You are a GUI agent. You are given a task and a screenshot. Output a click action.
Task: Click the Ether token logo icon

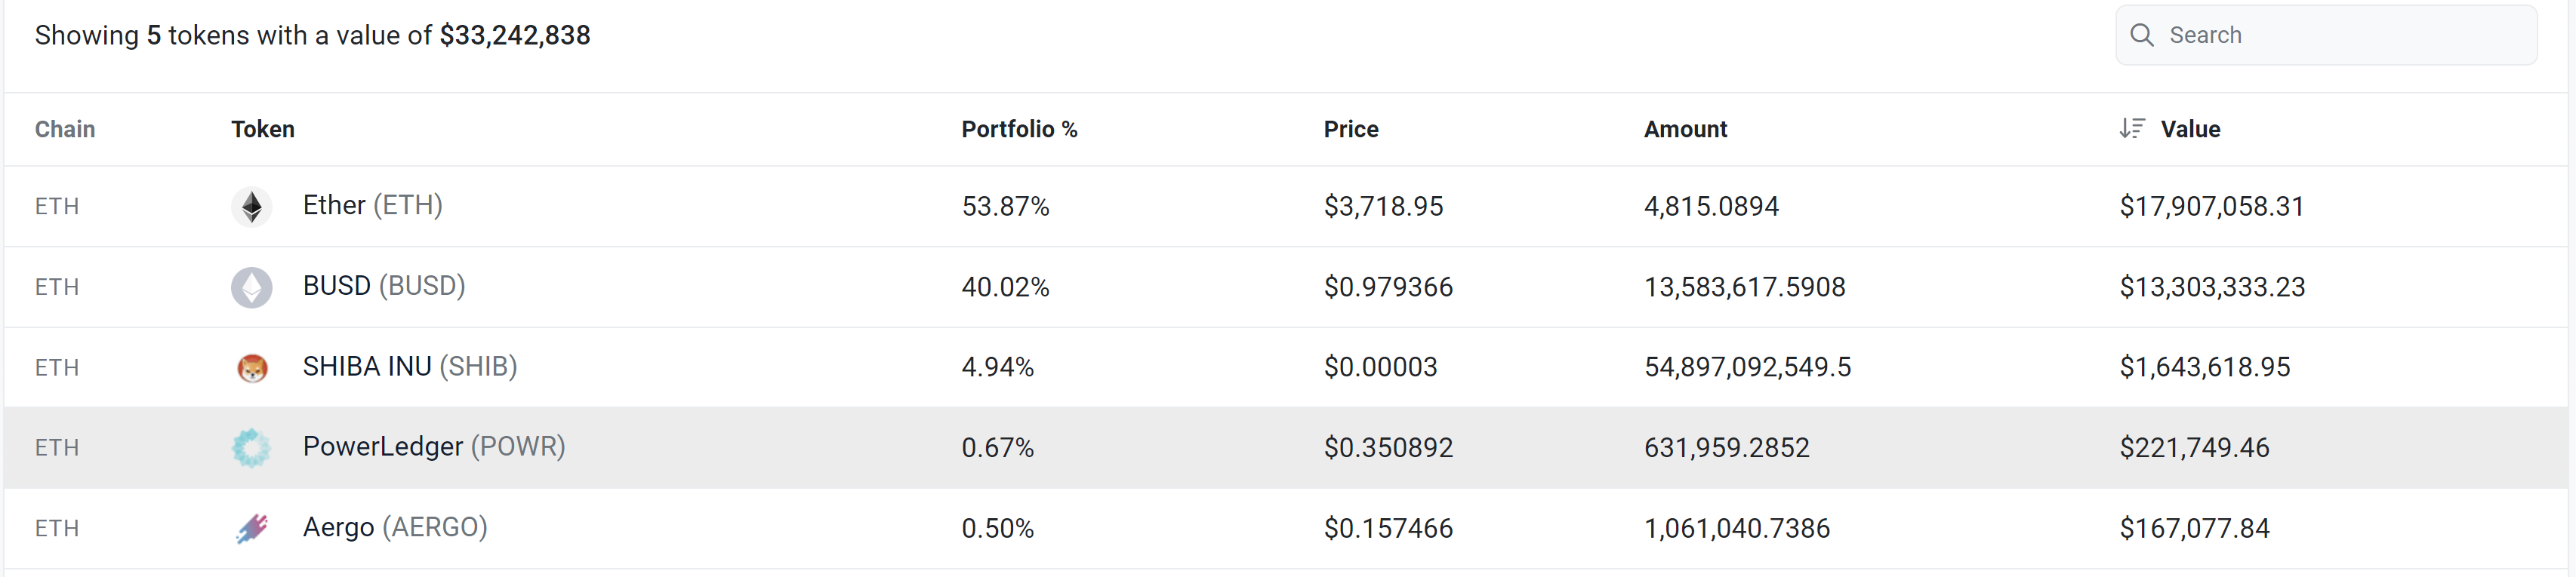[x=252, y=207]
